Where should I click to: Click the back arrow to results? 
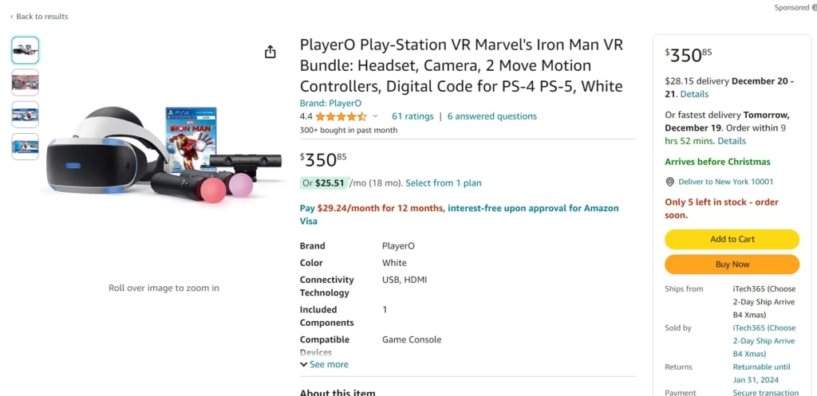click(x=12, y=17)
